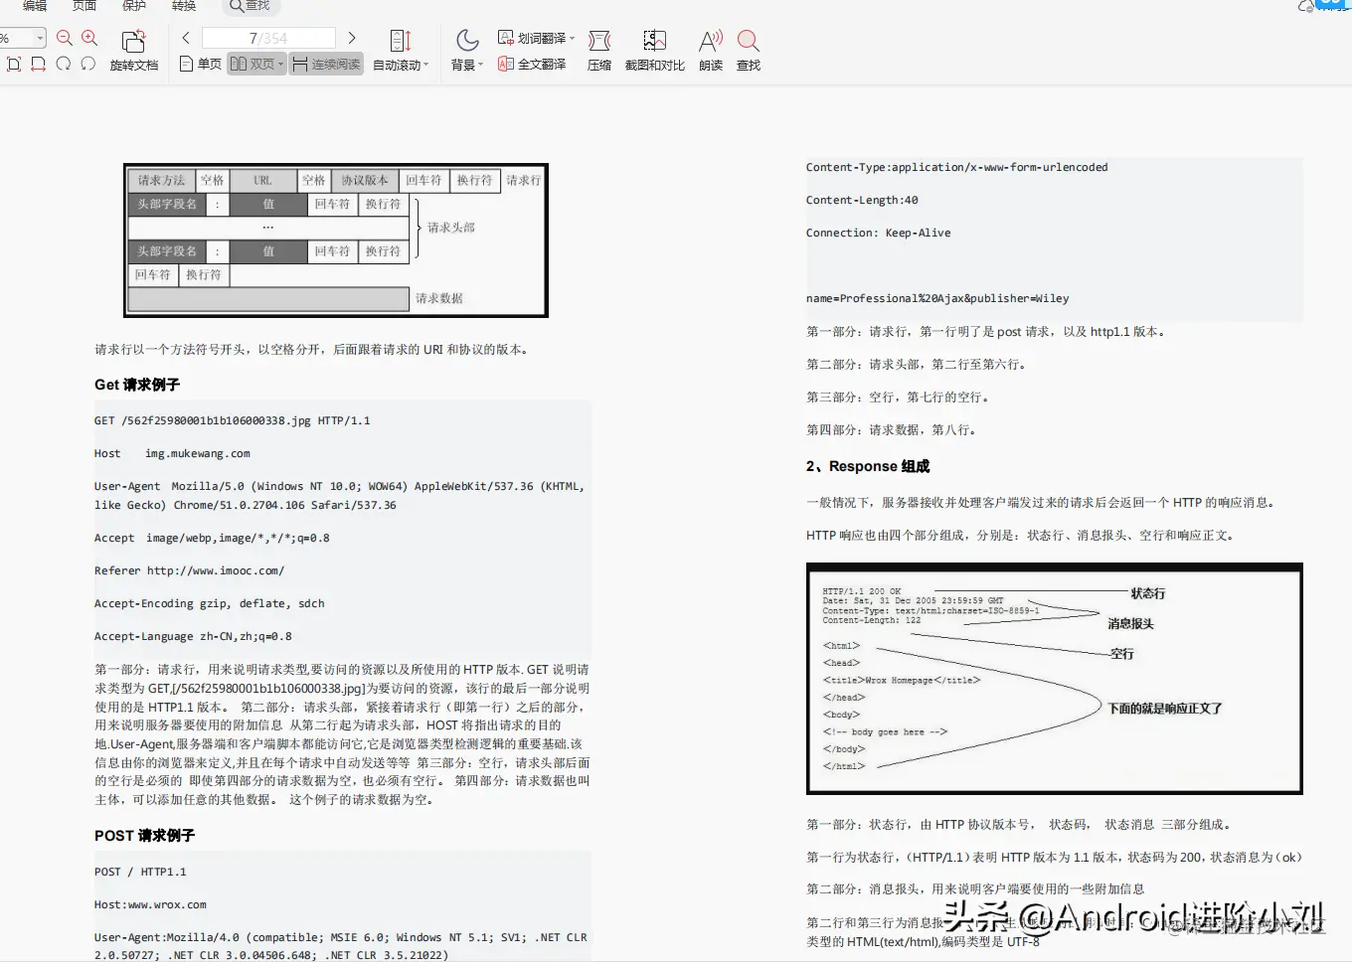This screenshot has width=1352, height=962.
Task: Switch to the 查找 find tab
Action: [250, 7]
